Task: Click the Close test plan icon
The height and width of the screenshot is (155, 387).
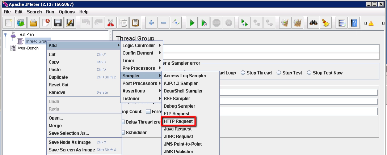Action: pos(46,23)
